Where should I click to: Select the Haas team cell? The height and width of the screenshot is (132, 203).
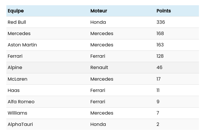click(14, 90)
